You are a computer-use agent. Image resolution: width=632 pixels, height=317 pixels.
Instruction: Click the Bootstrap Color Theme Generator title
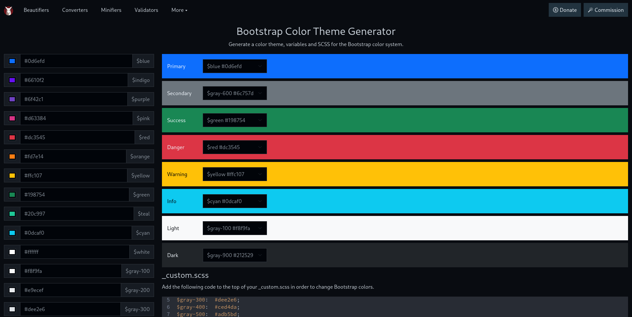click(316, 31)
